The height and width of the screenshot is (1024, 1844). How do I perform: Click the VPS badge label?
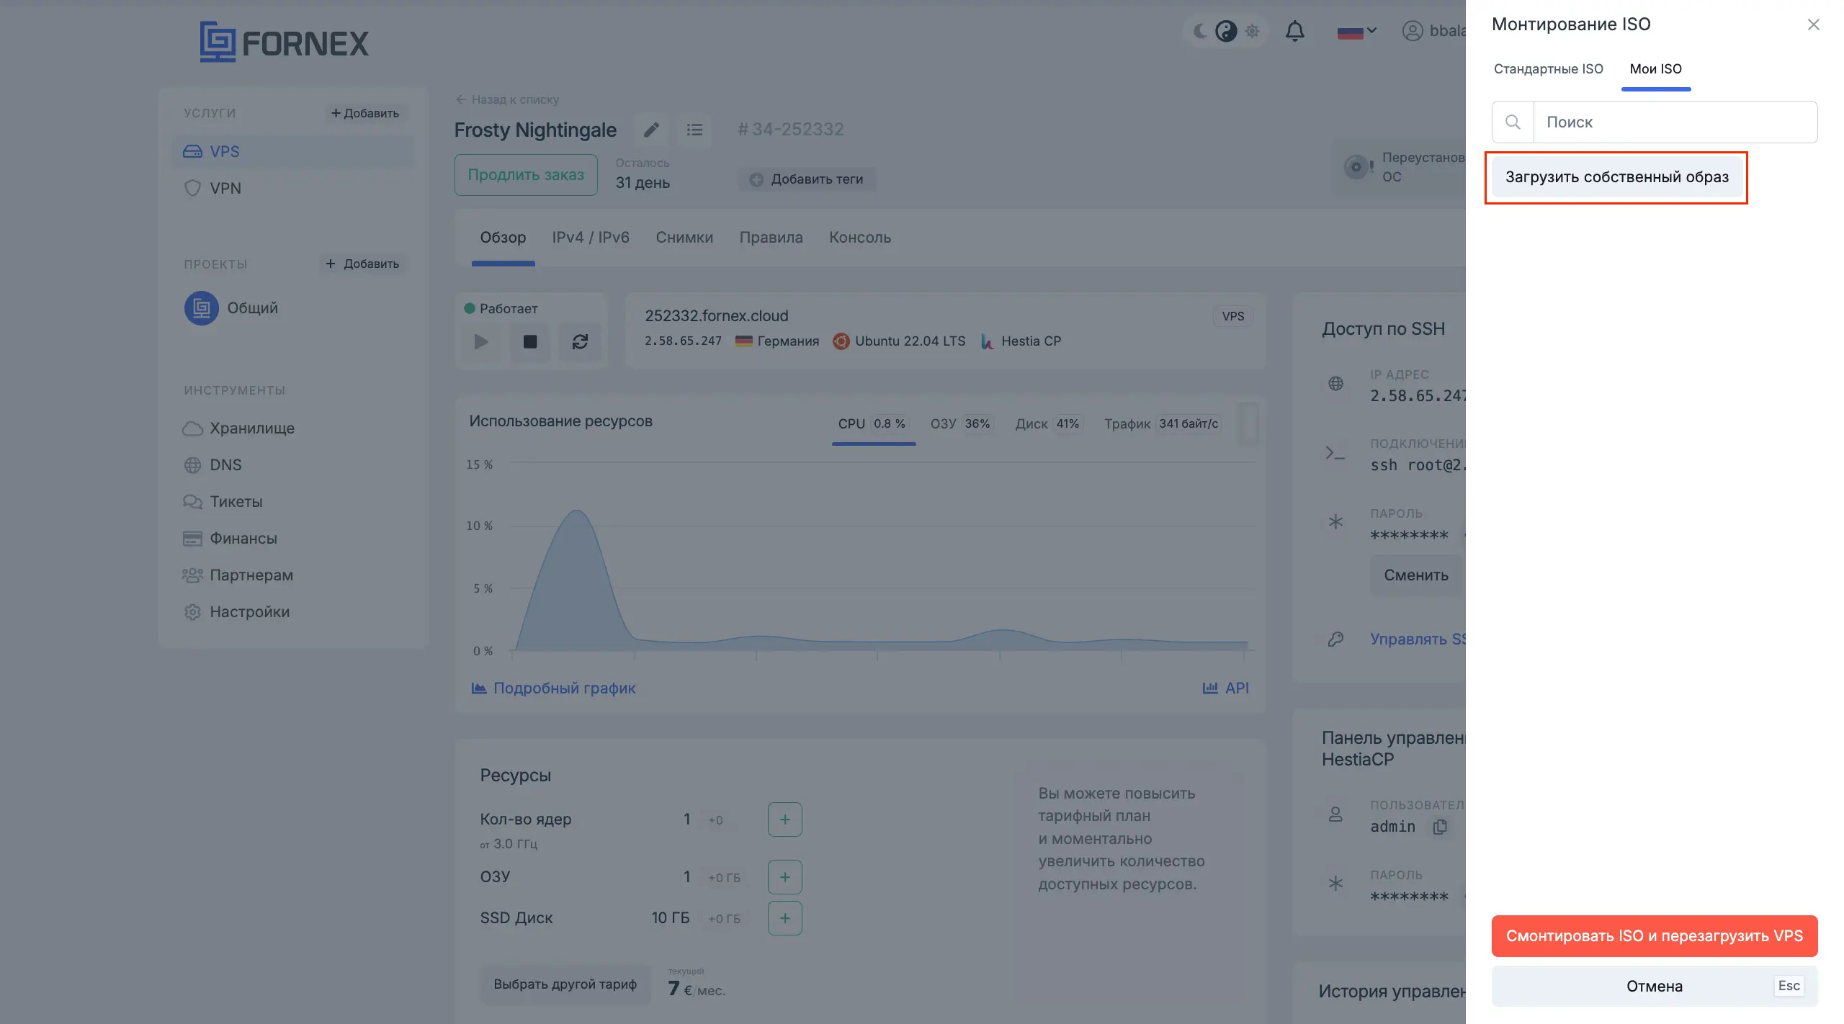click(x=1233, y=316)
